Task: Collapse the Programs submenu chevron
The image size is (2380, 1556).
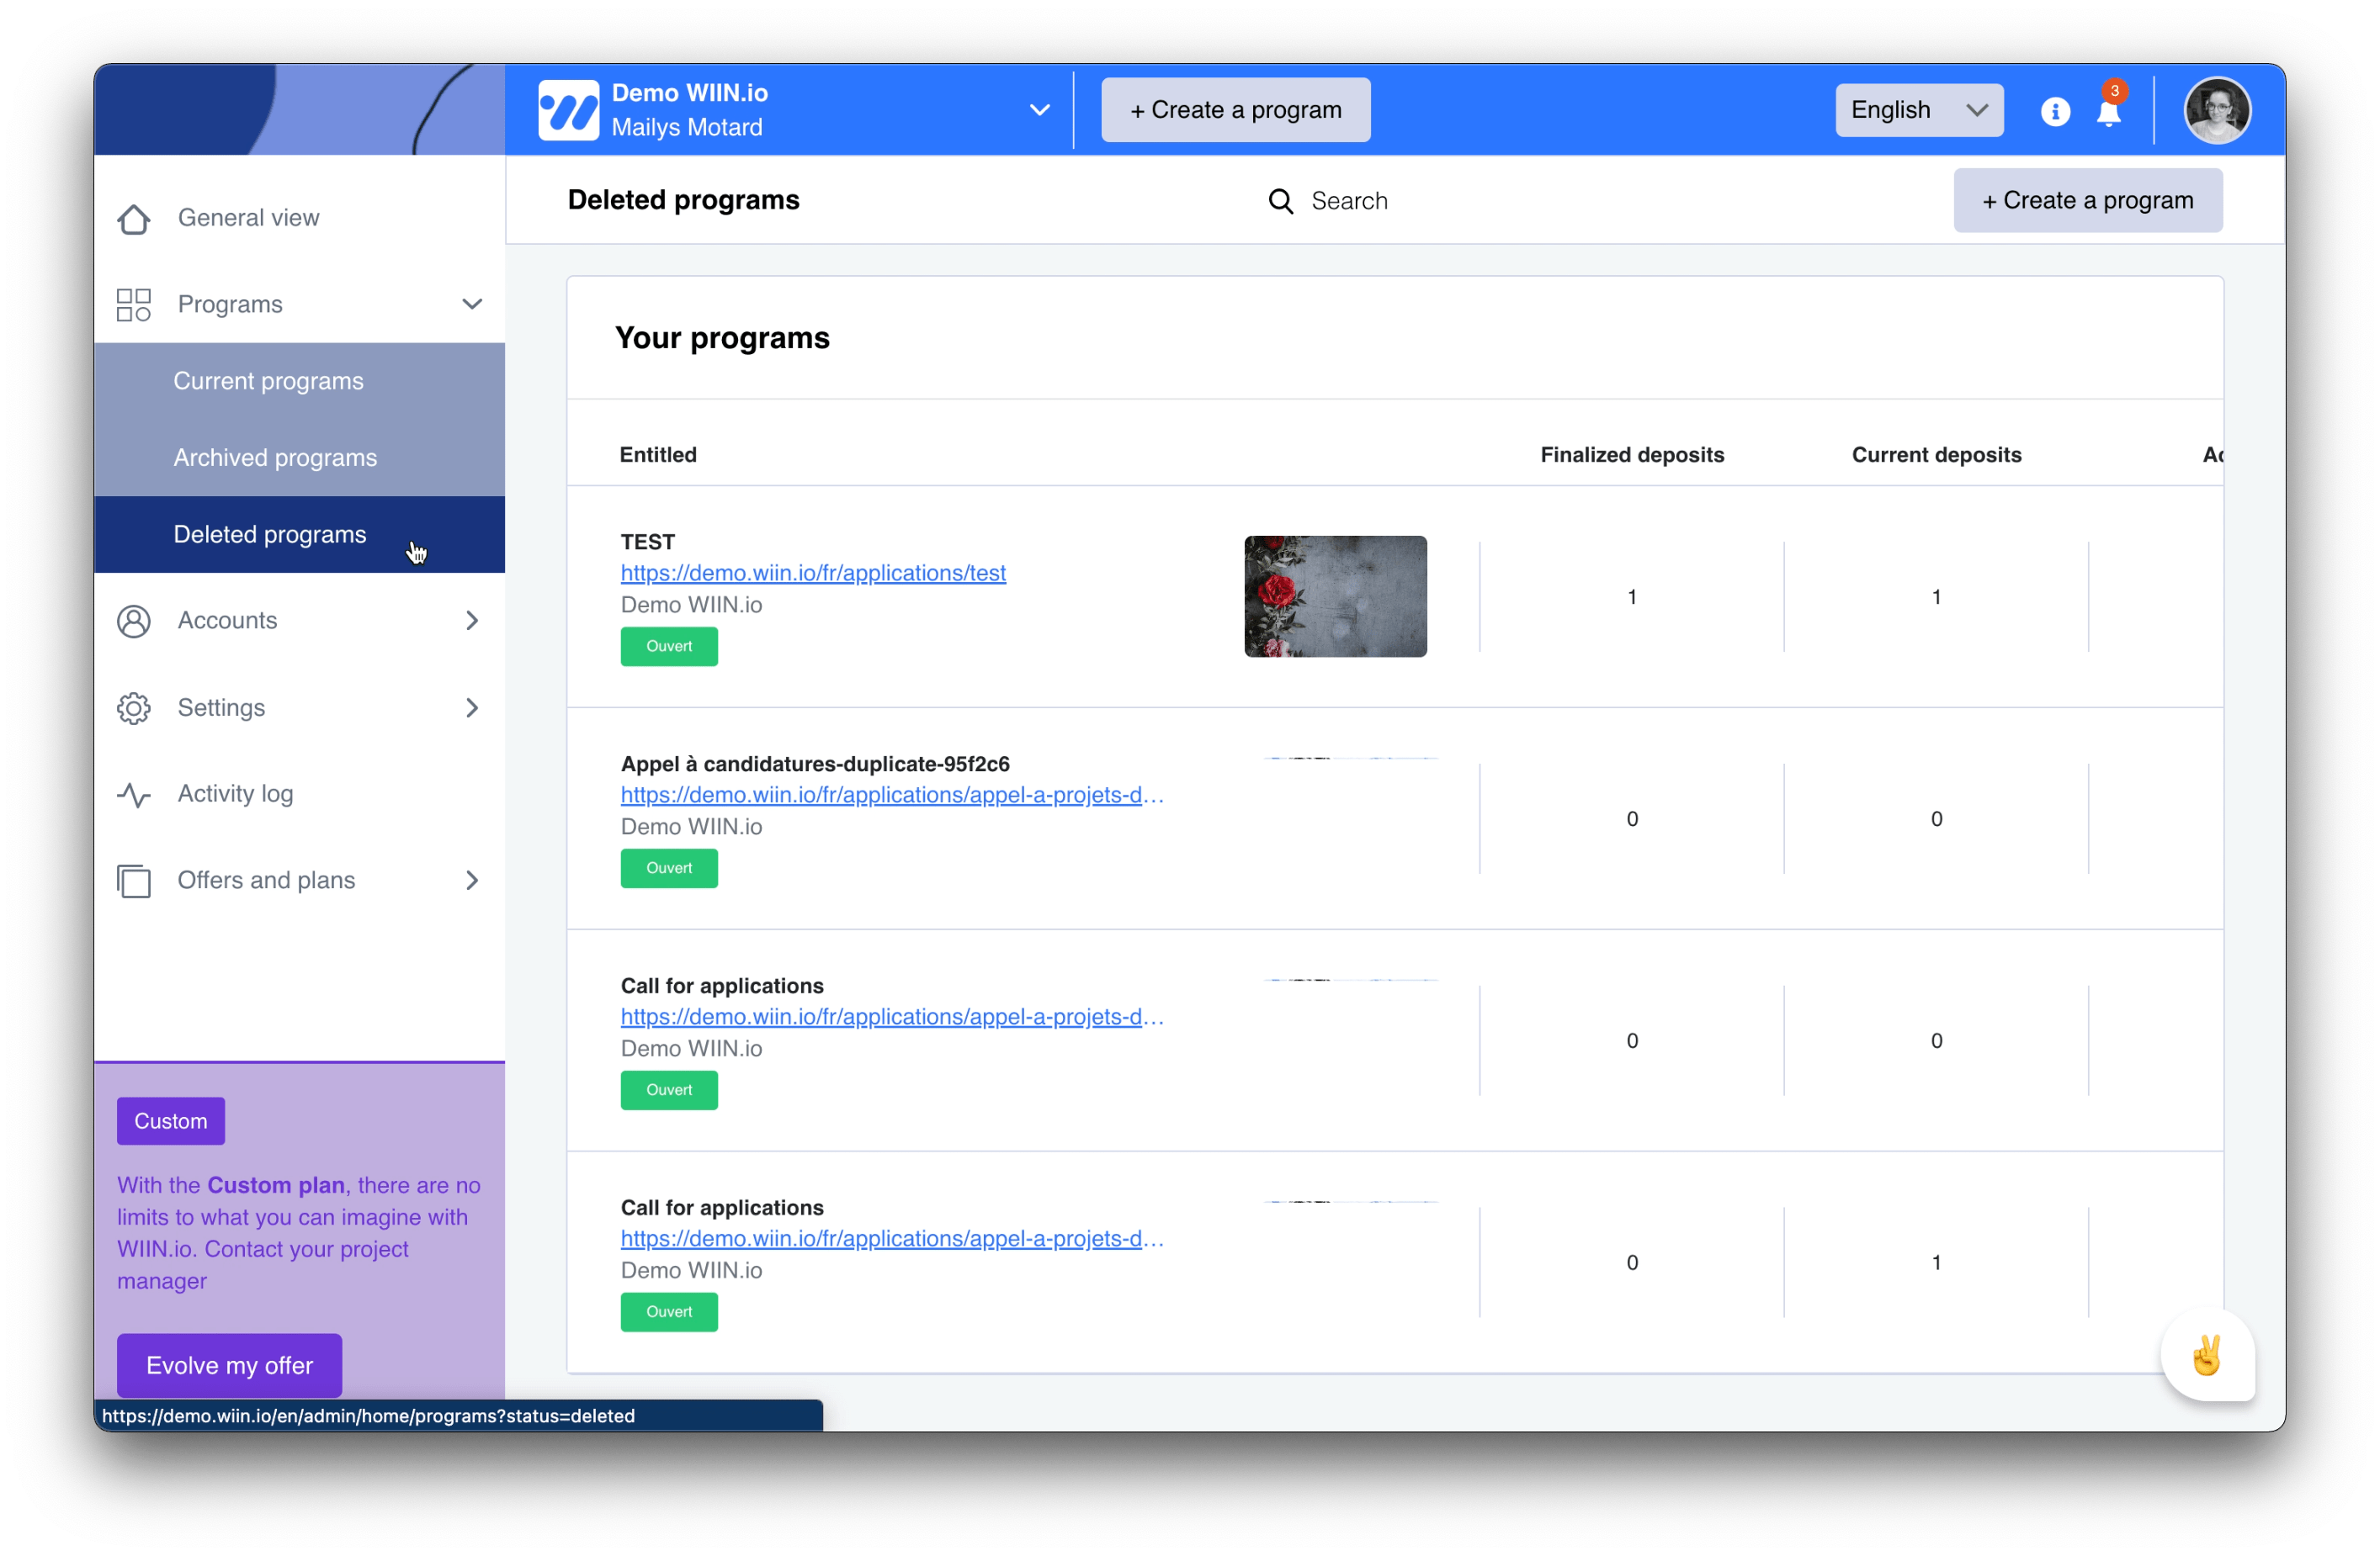Action: 472,304
